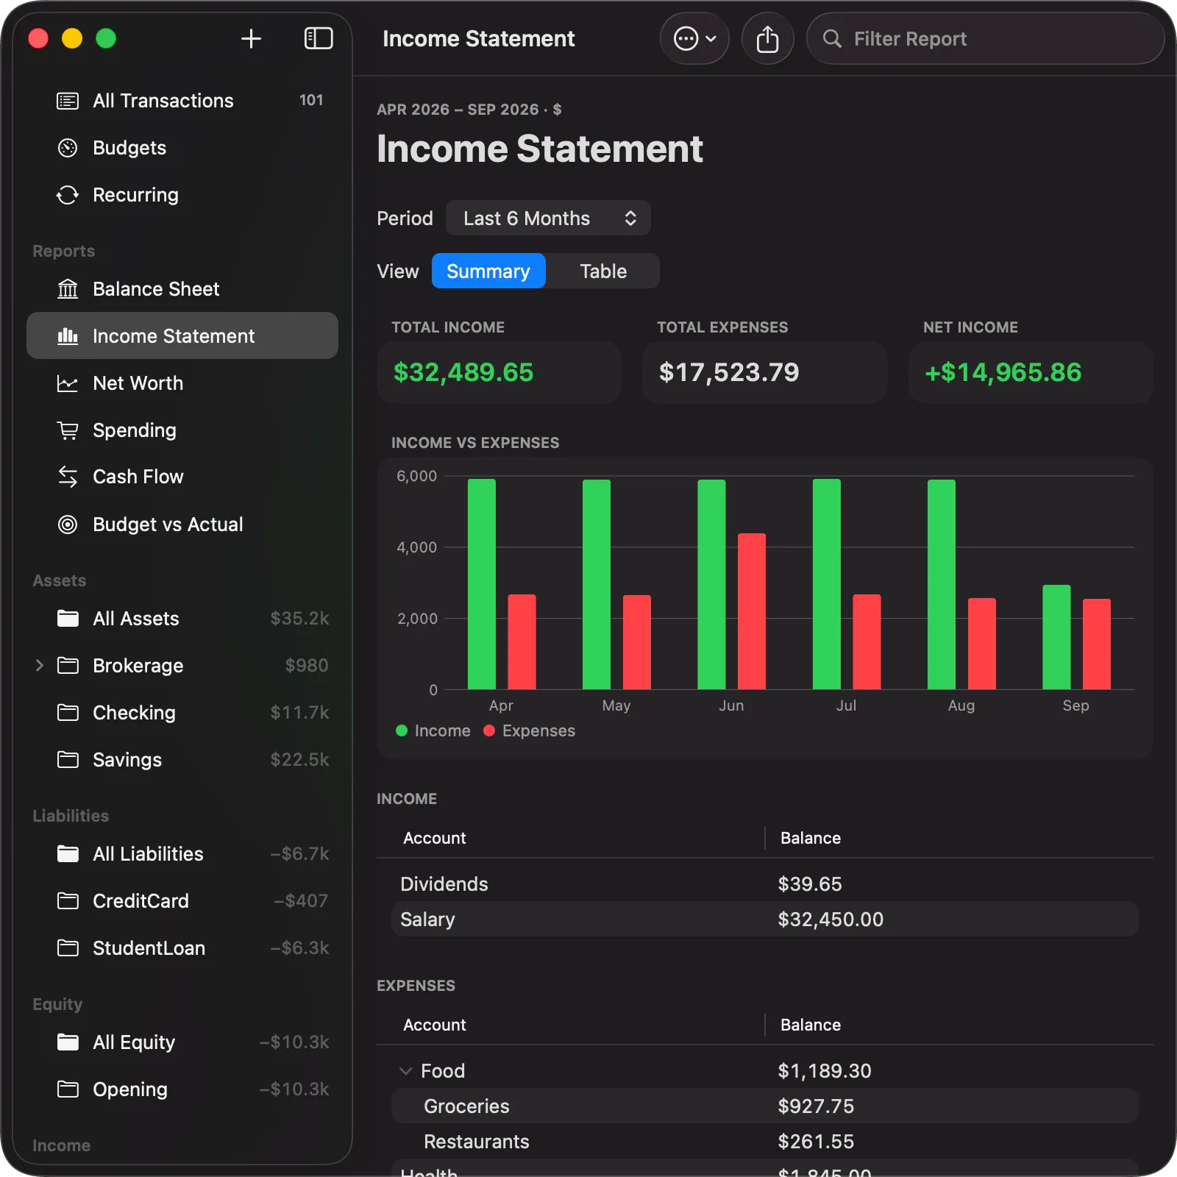Image resolution: width=1177 pixels, height=1177 pixels.
Task: Select the Restaurants expense row
Action: pos(765,1142)
